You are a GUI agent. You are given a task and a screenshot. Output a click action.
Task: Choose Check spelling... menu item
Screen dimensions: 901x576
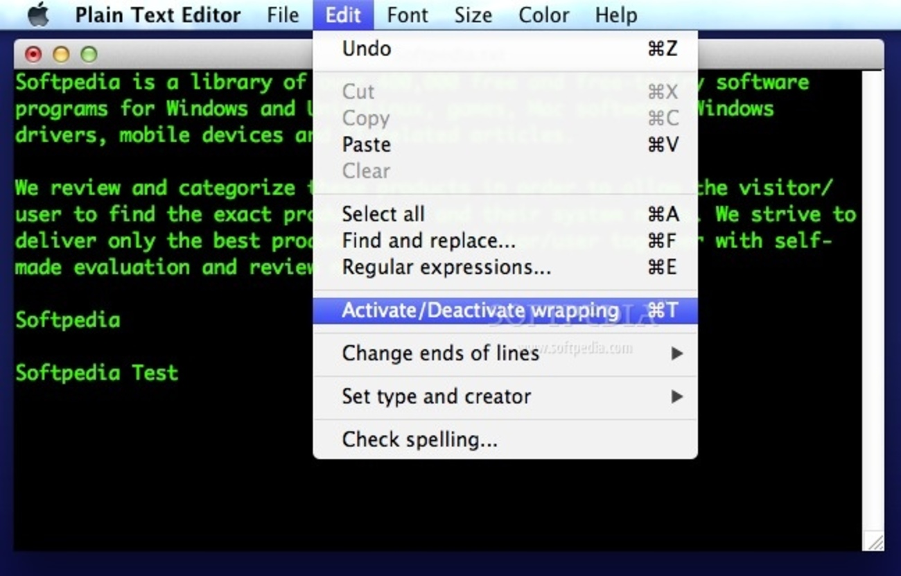(505, 439)
